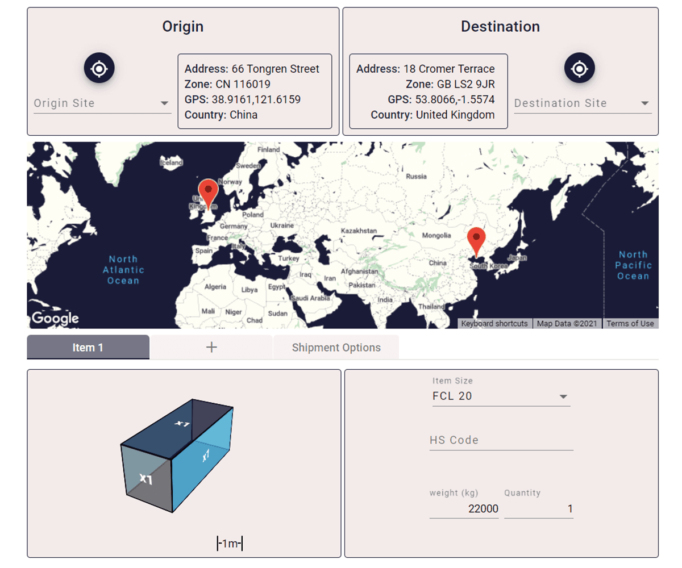Click Keyboard shortcuts on the map

click(x=494, y=324)
